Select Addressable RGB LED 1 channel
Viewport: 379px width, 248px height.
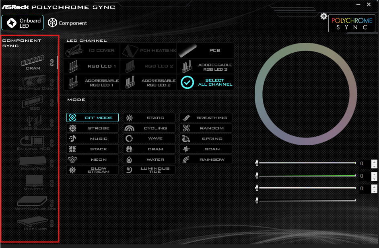pos(92,82)
